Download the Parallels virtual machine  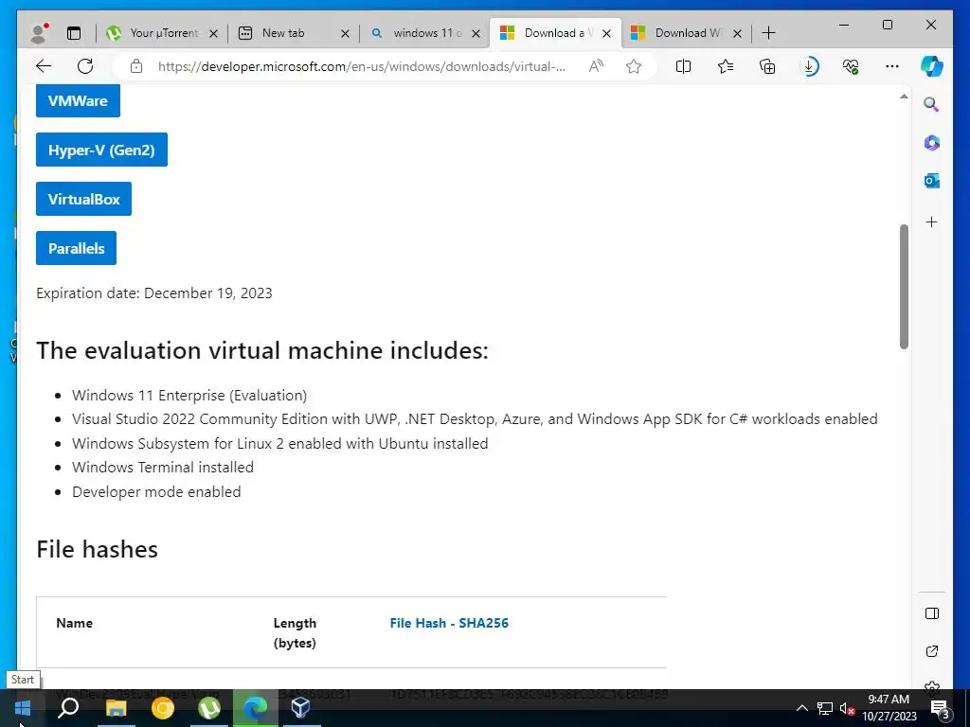[76, 248]
